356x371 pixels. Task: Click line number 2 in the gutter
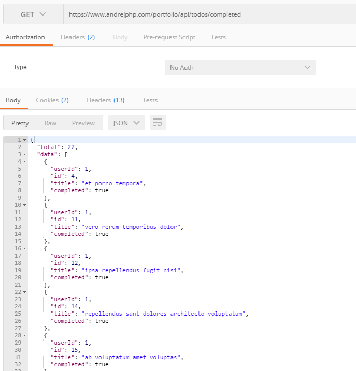pos(20,147)
